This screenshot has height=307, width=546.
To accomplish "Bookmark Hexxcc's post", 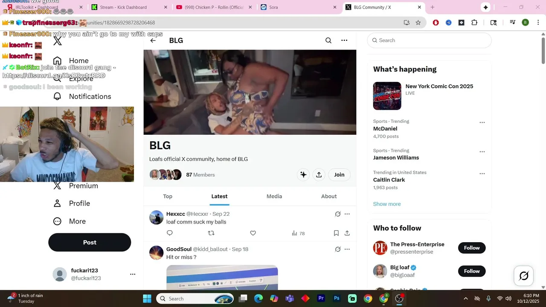I will (336, 233).
